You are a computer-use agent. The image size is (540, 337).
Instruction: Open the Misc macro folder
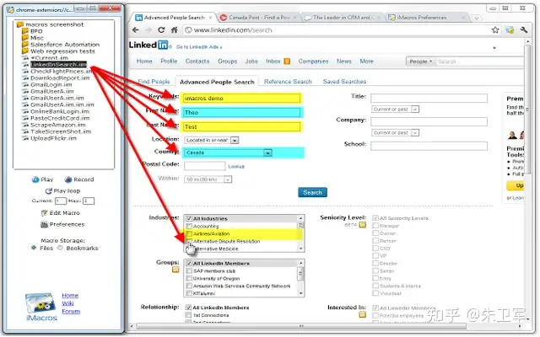click(x=33, y=38)
